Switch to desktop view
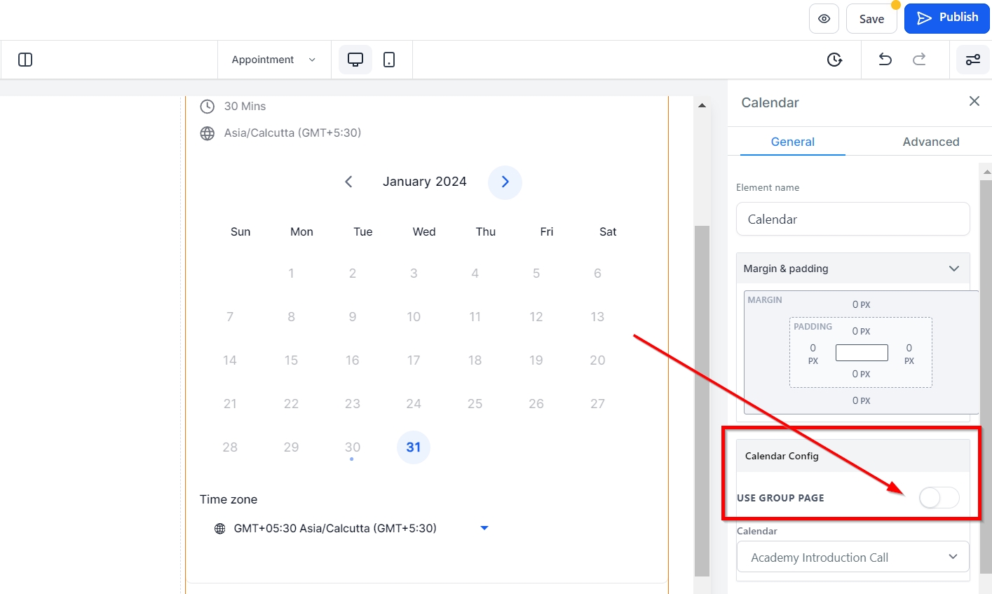Screen dimensions: 992x594 point(355,60)
